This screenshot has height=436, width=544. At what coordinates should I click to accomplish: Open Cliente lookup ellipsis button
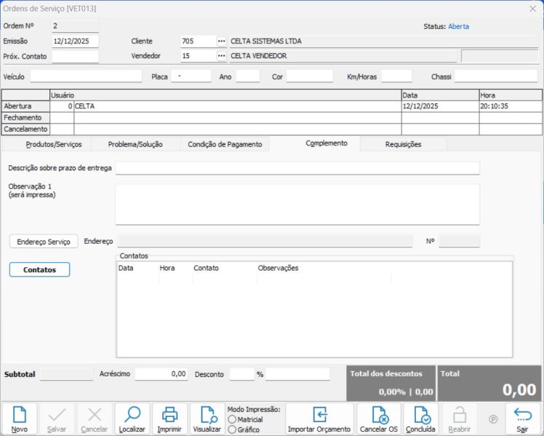(222, 41)
